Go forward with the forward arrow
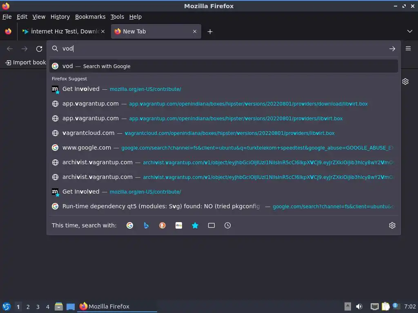Viewport: 418px width, 313px height. (24, 49)
